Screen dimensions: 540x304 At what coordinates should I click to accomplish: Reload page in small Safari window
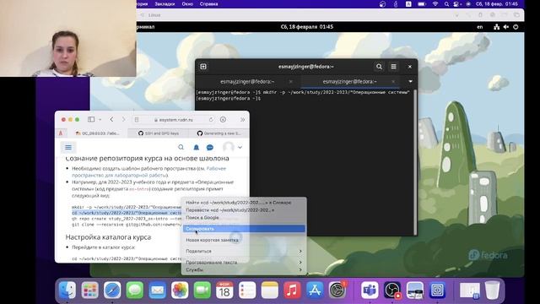[211, 120]
